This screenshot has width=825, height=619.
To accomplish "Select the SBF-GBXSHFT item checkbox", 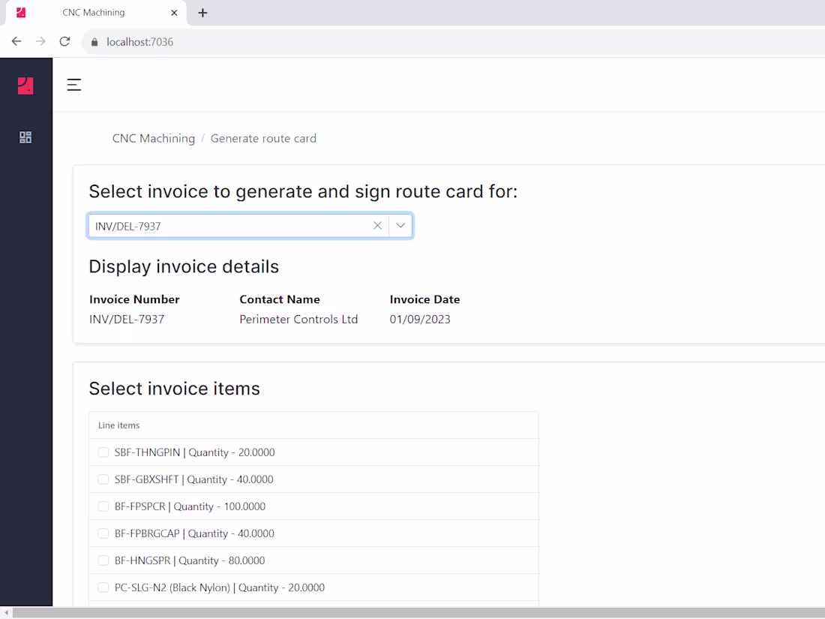I will tap(103, 479).
